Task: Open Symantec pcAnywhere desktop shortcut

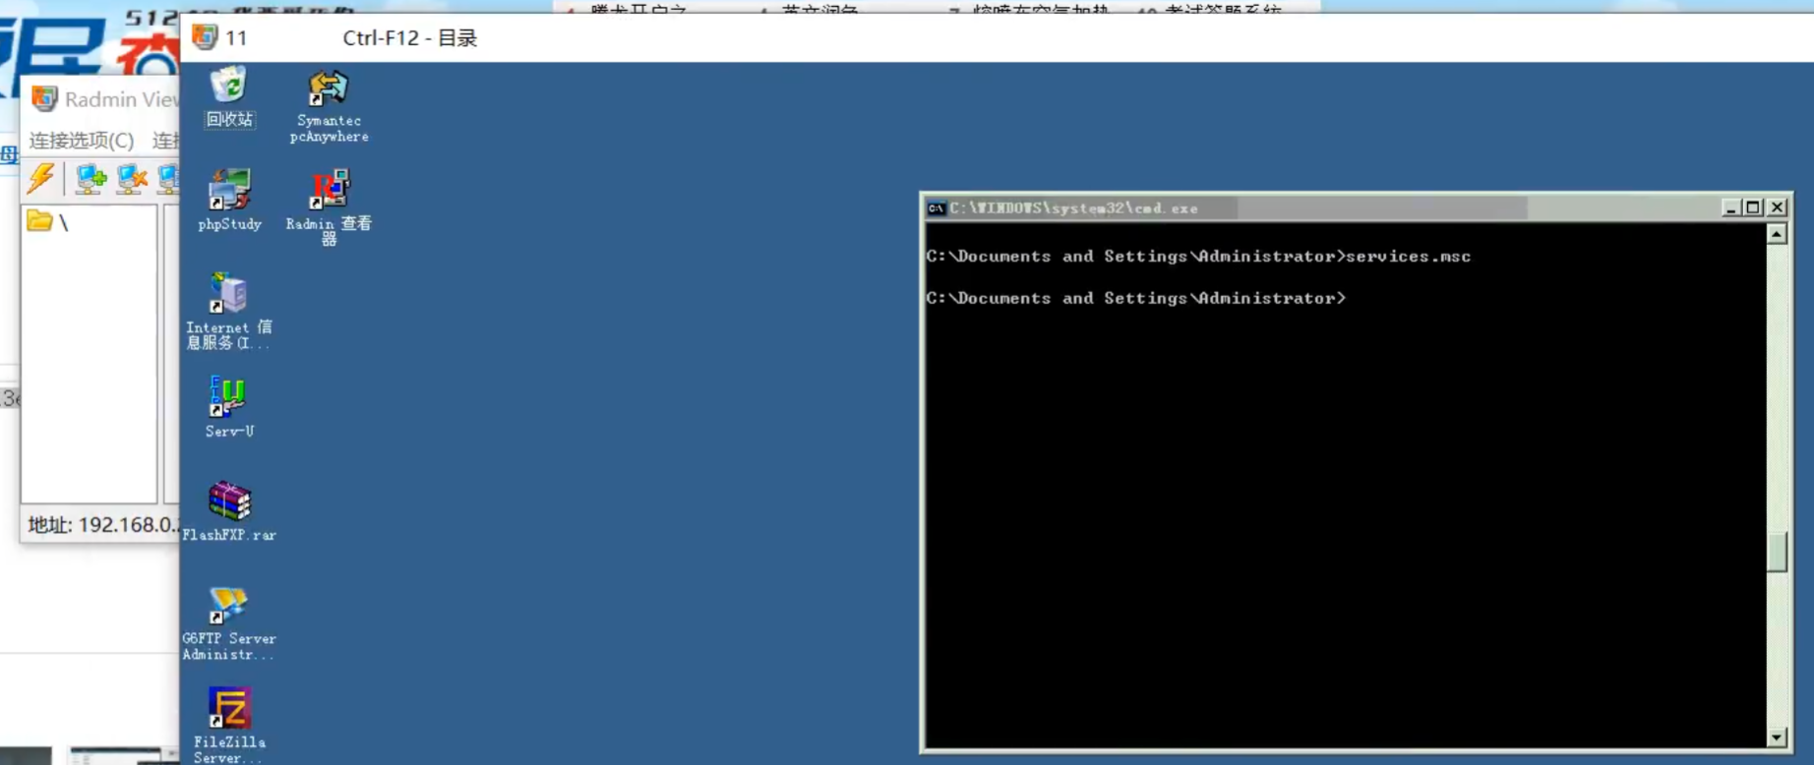Action: (328, 91)
